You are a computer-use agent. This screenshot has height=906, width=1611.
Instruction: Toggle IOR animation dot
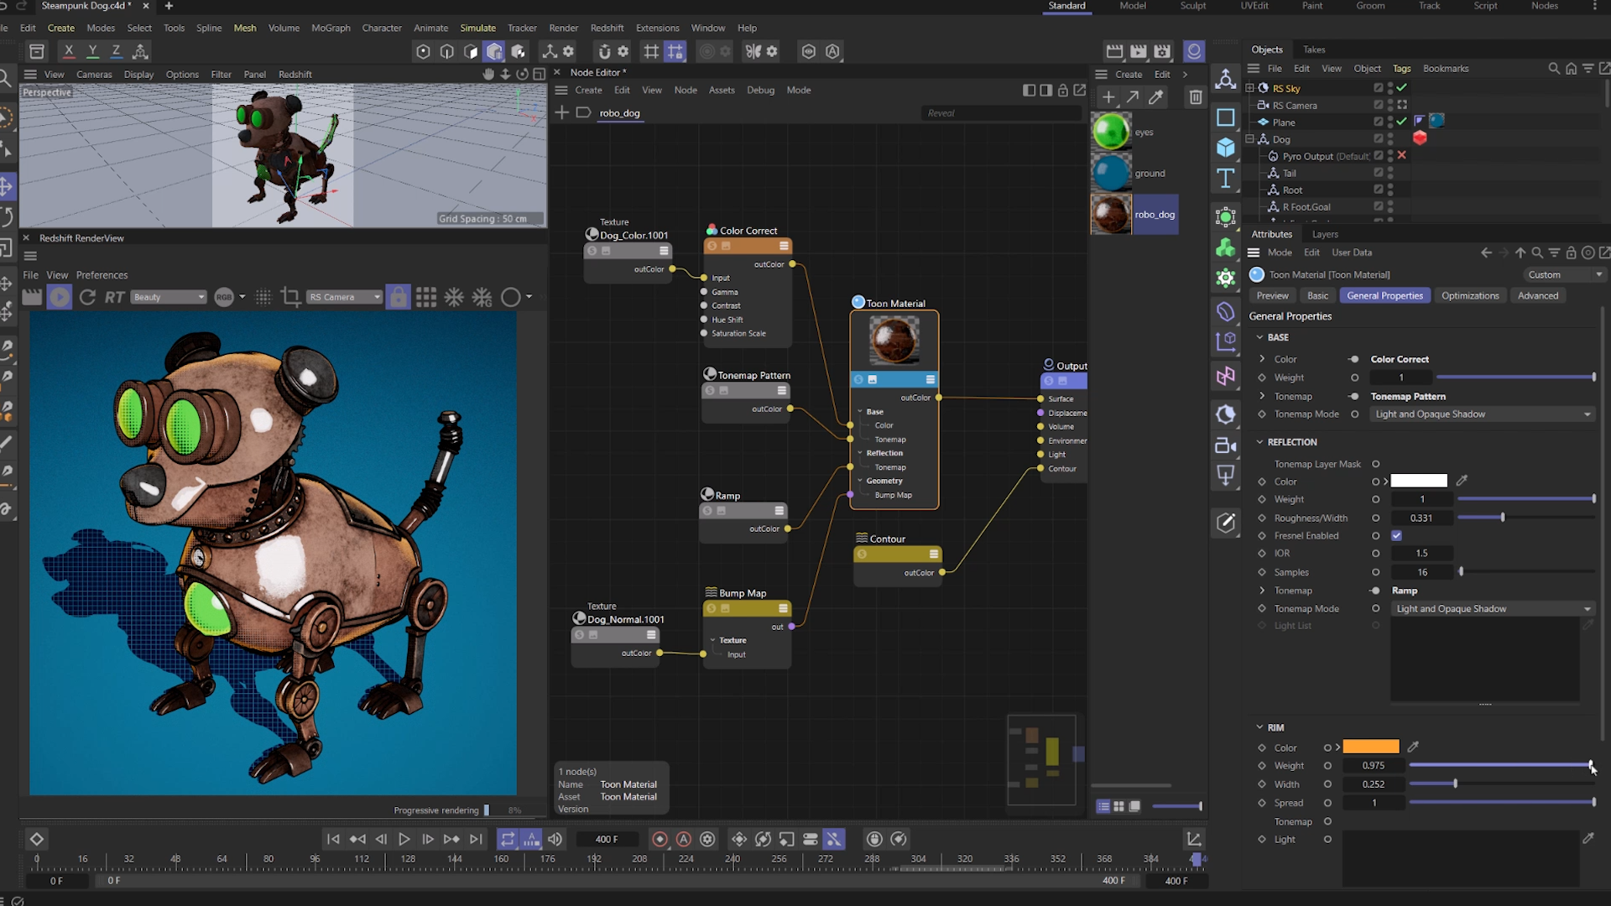[x=1376, y=553]
